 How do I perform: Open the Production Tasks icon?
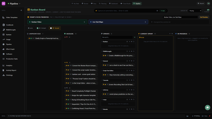pyautogui.click(x=4, y=59)
